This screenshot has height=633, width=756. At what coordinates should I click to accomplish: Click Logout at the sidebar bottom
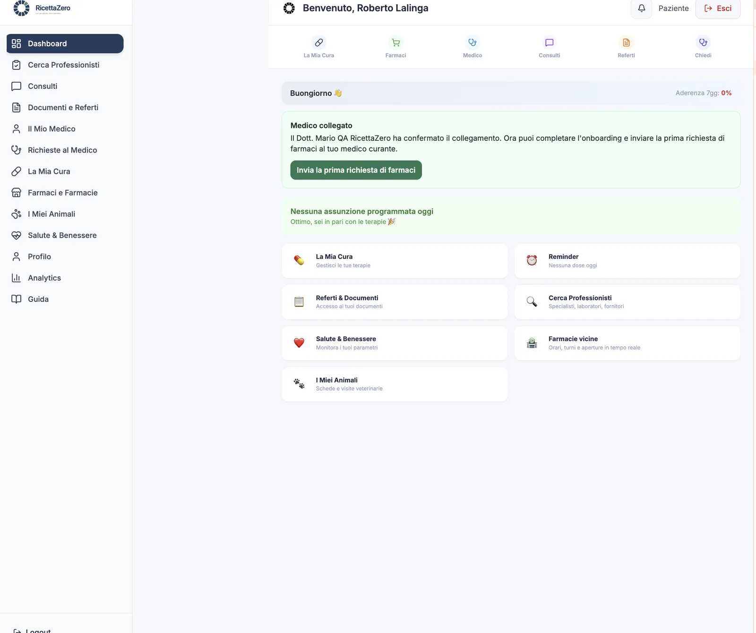click(x=32, y=630)
